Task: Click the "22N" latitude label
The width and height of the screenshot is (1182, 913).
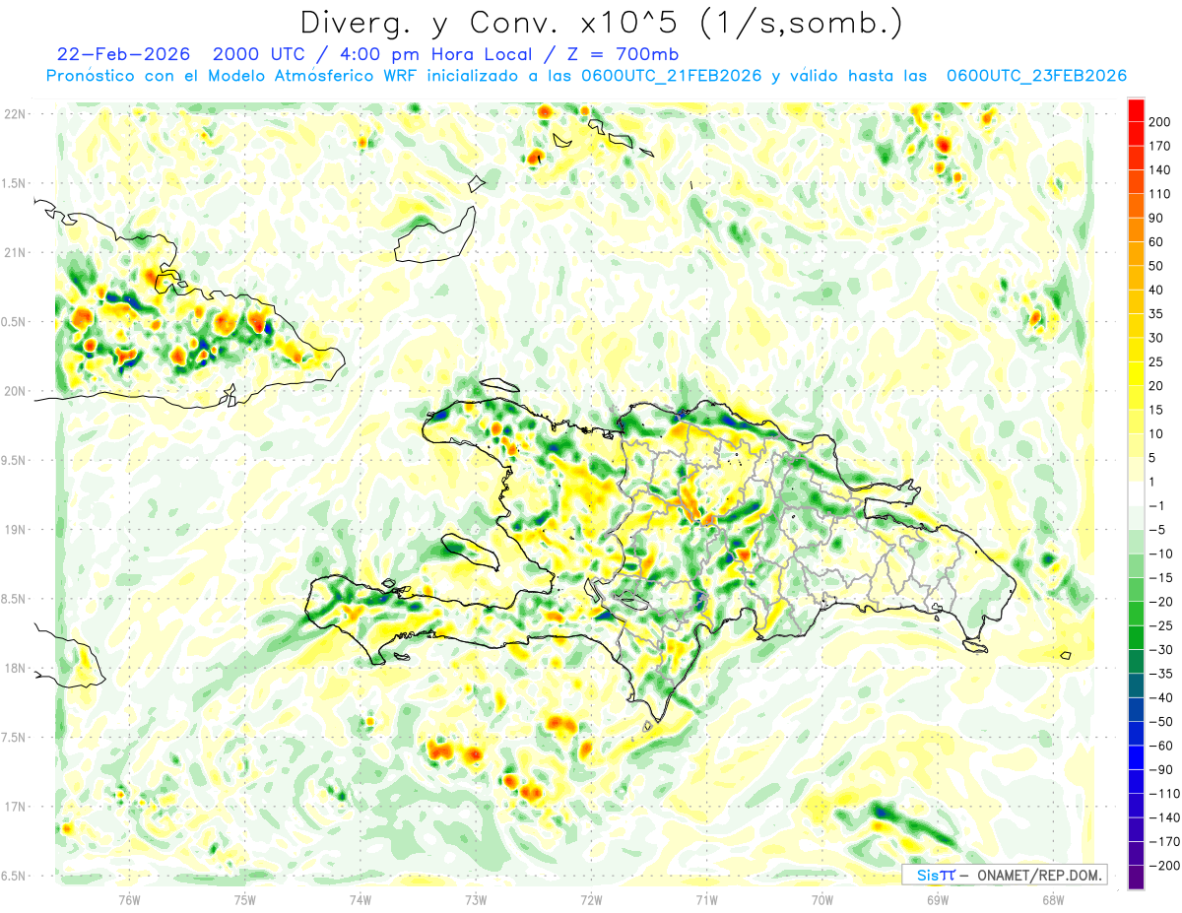Action: [x=16, y=114]
